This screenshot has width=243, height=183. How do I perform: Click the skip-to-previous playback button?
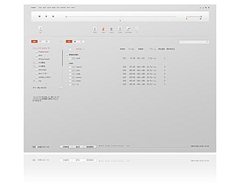pyautogui.click(x=39, y=16)
